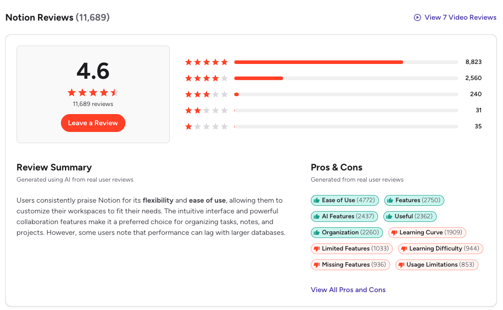Click thumbs-down icon on Missing Features tag

(x=317, y=265)
